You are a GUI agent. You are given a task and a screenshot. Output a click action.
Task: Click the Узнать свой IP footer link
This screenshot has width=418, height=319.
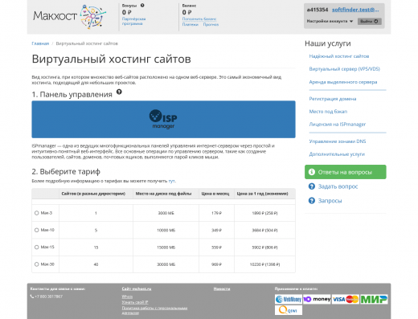click(x=135, y=302)
